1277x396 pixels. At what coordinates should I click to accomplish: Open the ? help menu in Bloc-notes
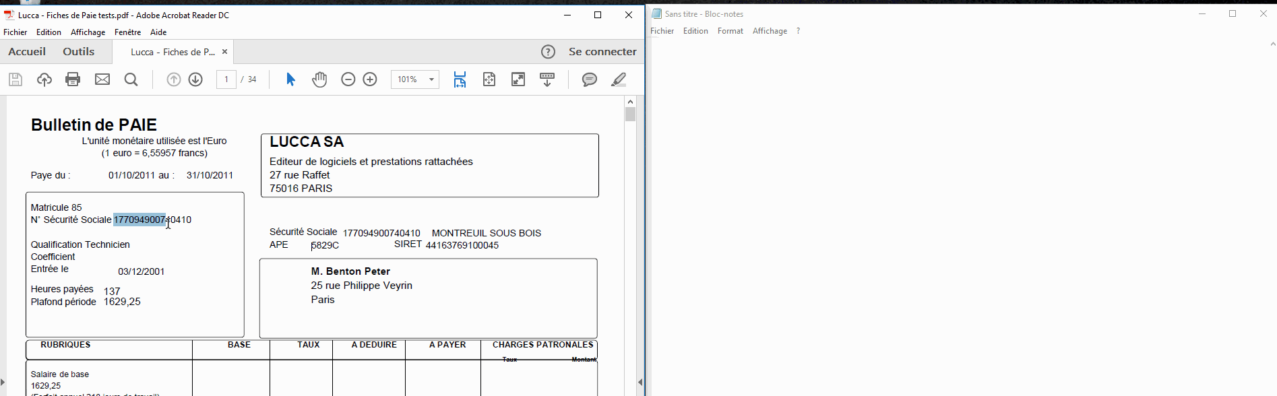coord(798,31)
